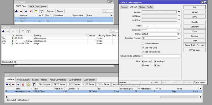Select 0.0.0.0/0 route row
This screenshot has height=105, width=212.
(x=60, y=38)
